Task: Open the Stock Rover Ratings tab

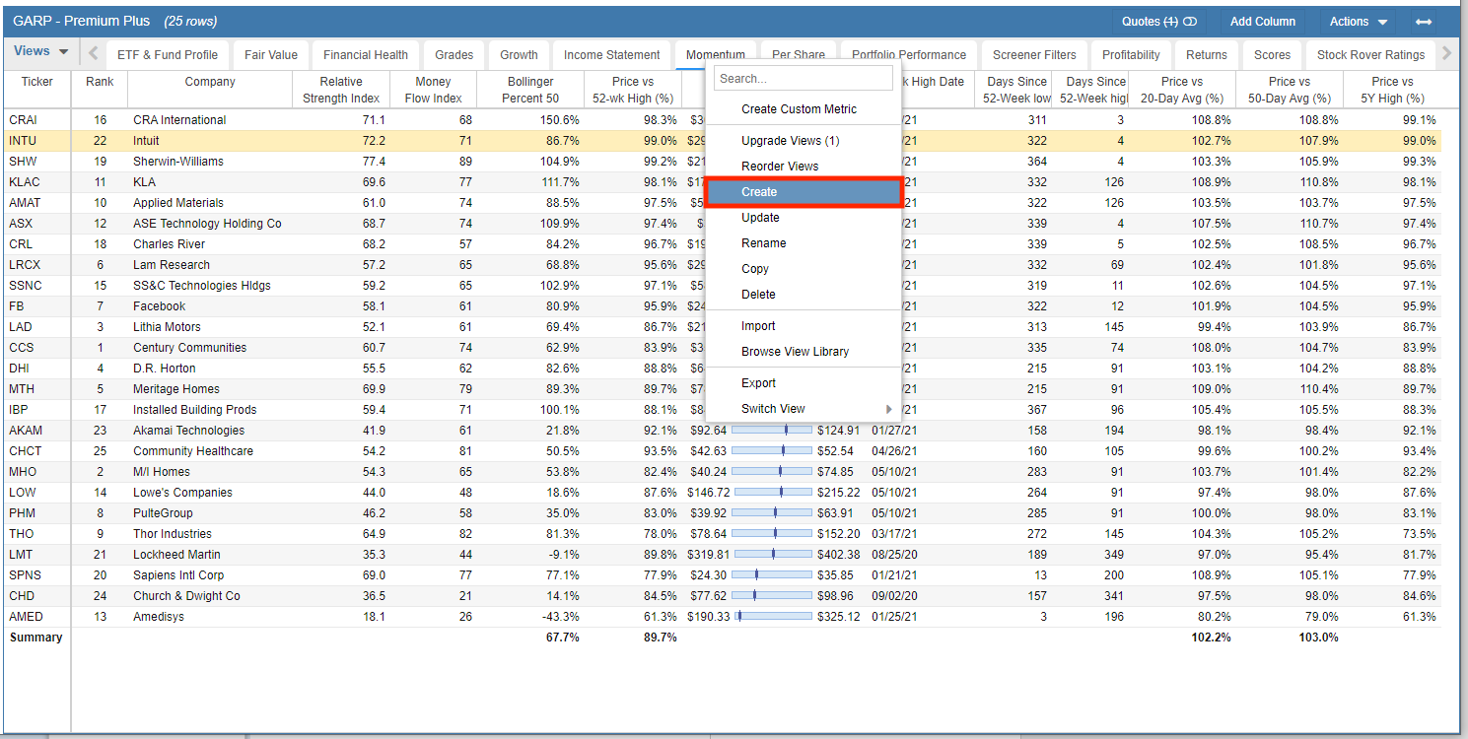Action: [x=1370, y=55]
